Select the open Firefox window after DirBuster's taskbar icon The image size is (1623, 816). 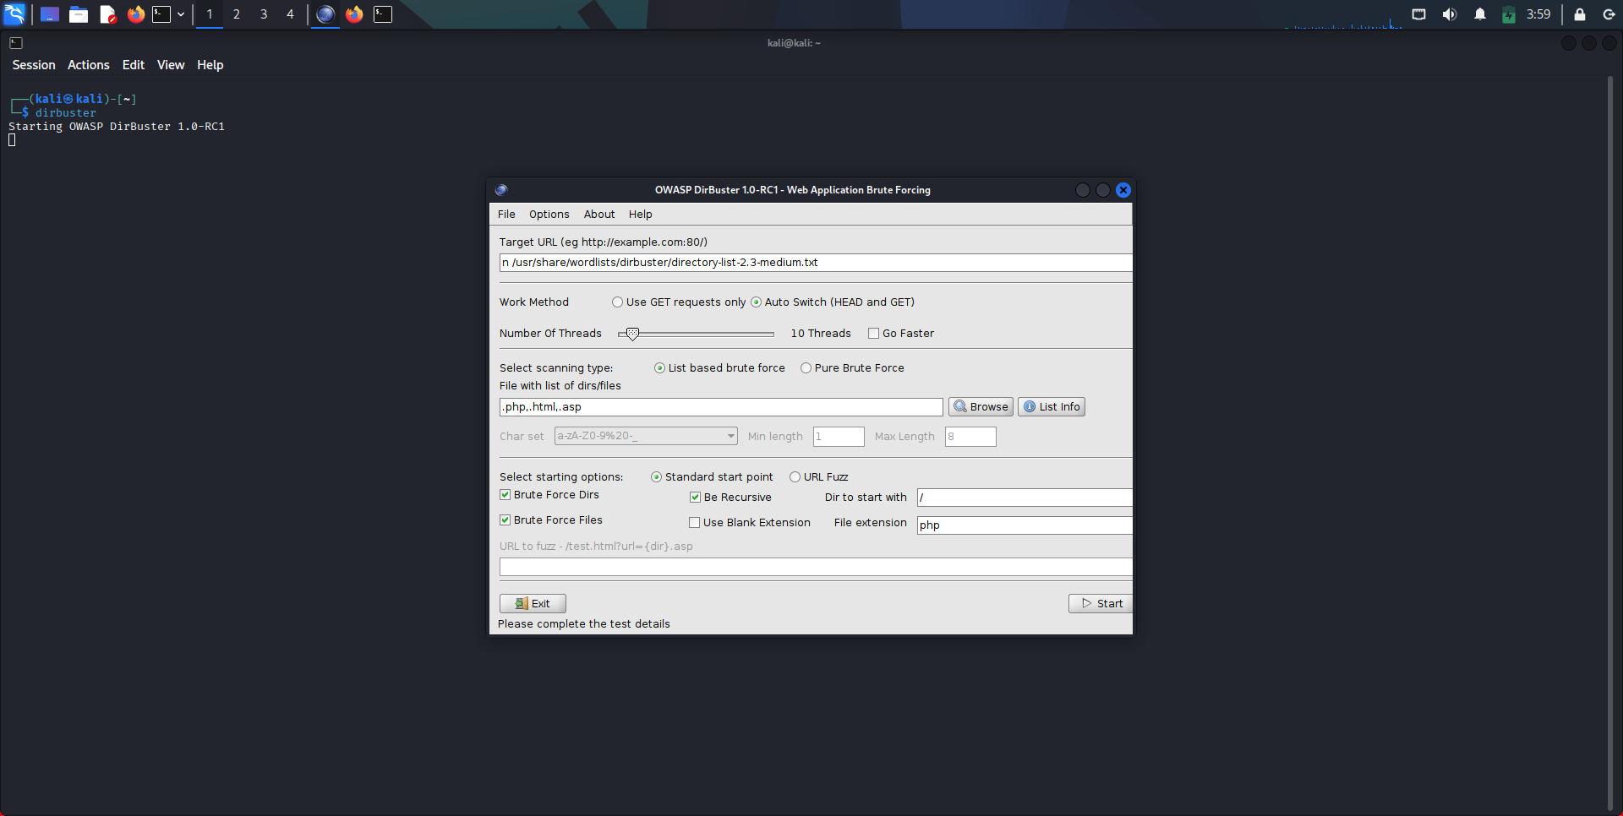point(354,14)
